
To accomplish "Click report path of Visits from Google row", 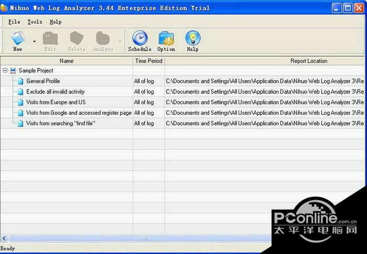I will 265,113.
